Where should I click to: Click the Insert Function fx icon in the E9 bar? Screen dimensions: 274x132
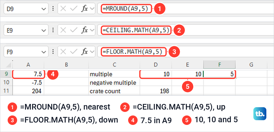click(84, 30)
